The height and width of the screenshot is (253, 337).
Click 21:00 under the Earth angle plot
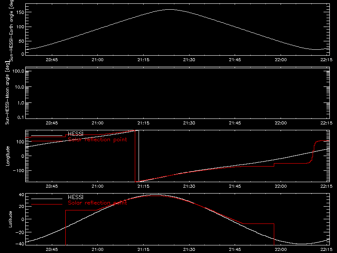point(98,60)
